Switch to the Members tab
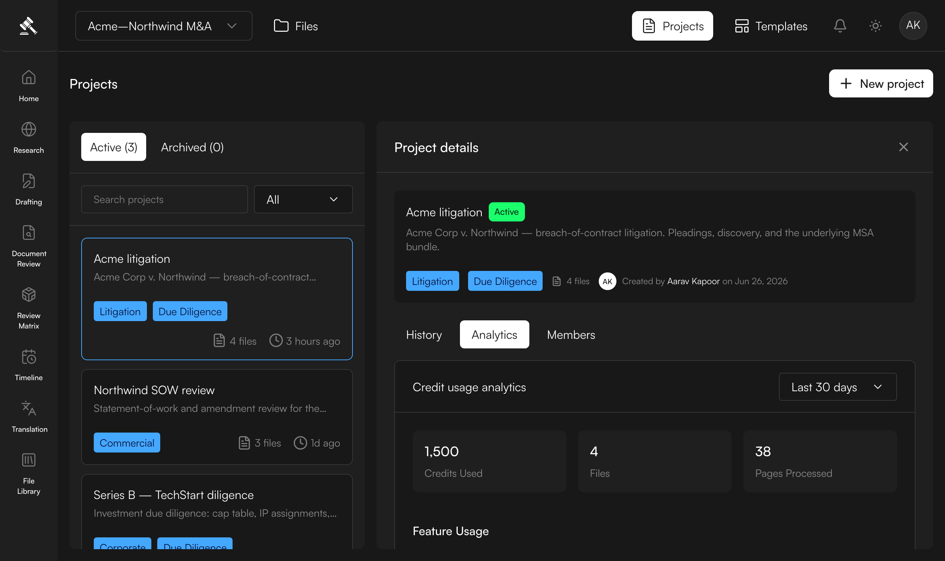 click(571, 334)
